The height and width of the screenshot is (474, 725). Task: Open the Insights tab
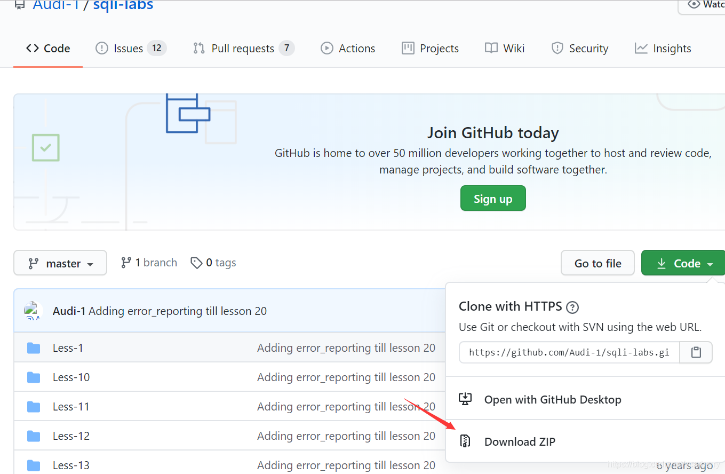[663, 49]
